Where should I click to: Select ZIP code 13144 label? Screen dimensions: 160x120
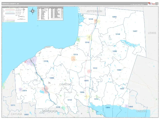118,34
